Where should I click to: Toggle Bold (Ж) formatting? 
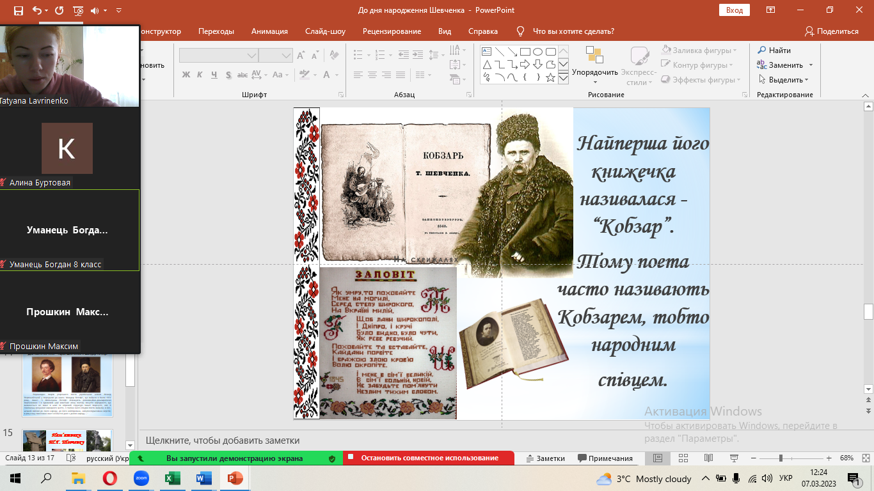tap(186, 75)
